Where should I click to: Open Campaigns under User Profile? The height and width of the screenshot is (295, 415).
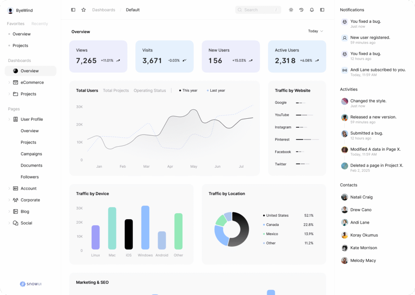coord(31,154)
